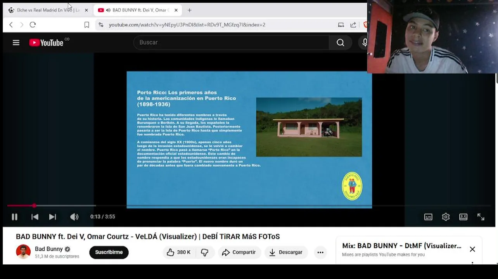498x279 pixels.
Task: Share this page from address bar
Action: 353,25
